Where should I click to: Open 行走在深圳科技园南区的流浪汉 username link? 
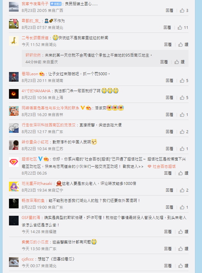pyautogui.click(x=49, y=125)
